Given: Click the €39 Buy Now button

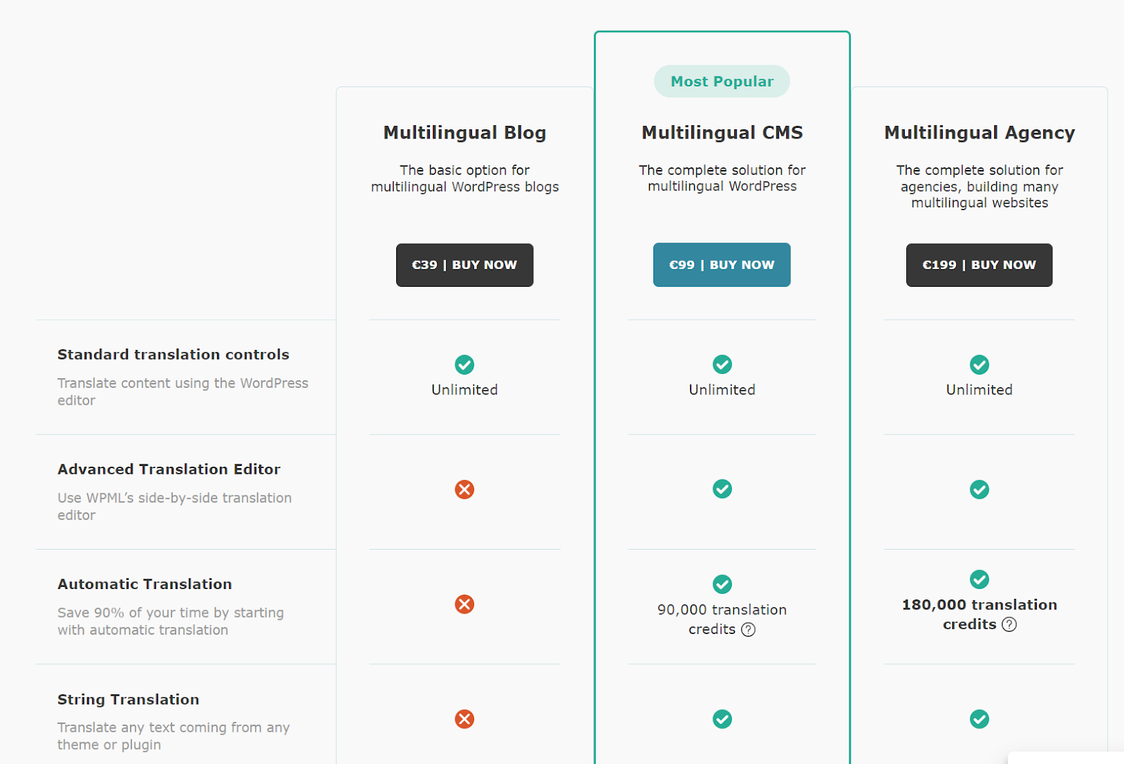Looking at the screenshot, I should tap(464, 265).
